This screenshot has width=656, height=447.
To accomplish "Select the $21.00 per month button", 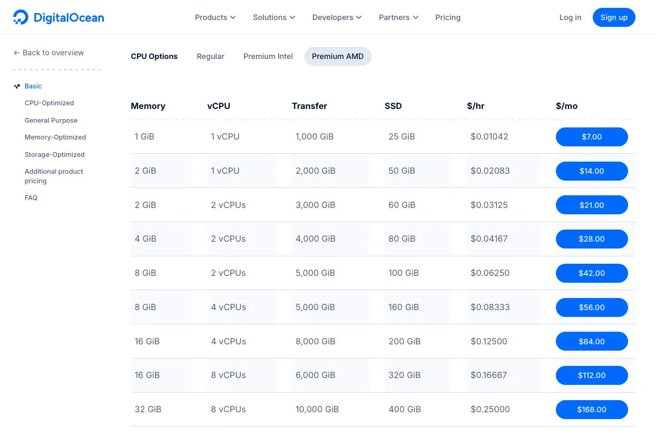I will (x=592, y=205).
